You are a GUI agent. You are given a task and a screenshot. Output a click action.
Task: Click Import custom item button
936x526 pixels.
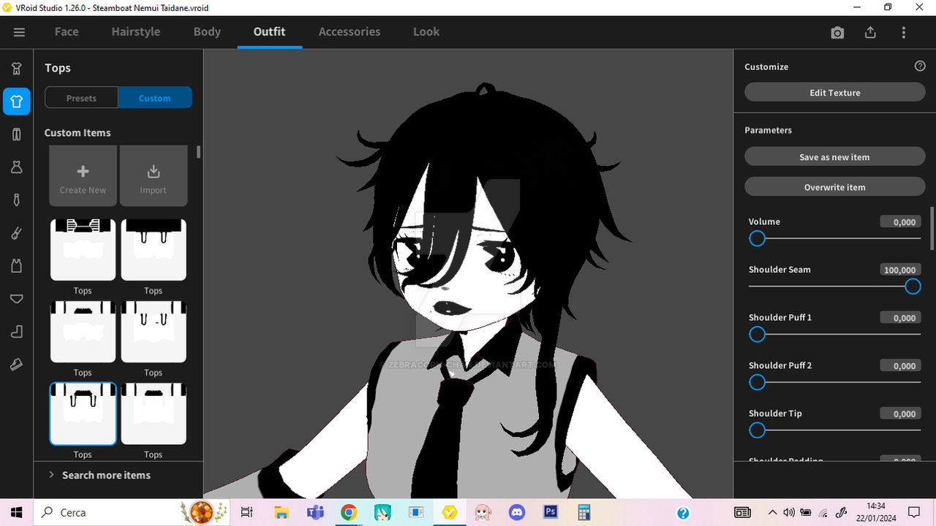[x=154, y=176]
